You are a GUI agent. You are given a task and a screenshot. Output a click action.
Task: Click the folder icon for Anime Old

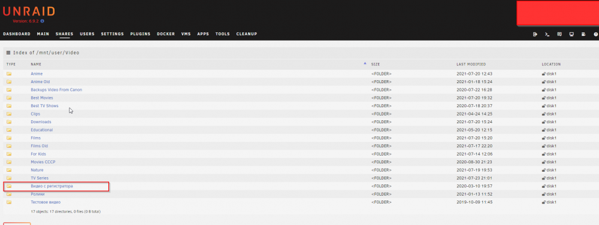point(9,81)
